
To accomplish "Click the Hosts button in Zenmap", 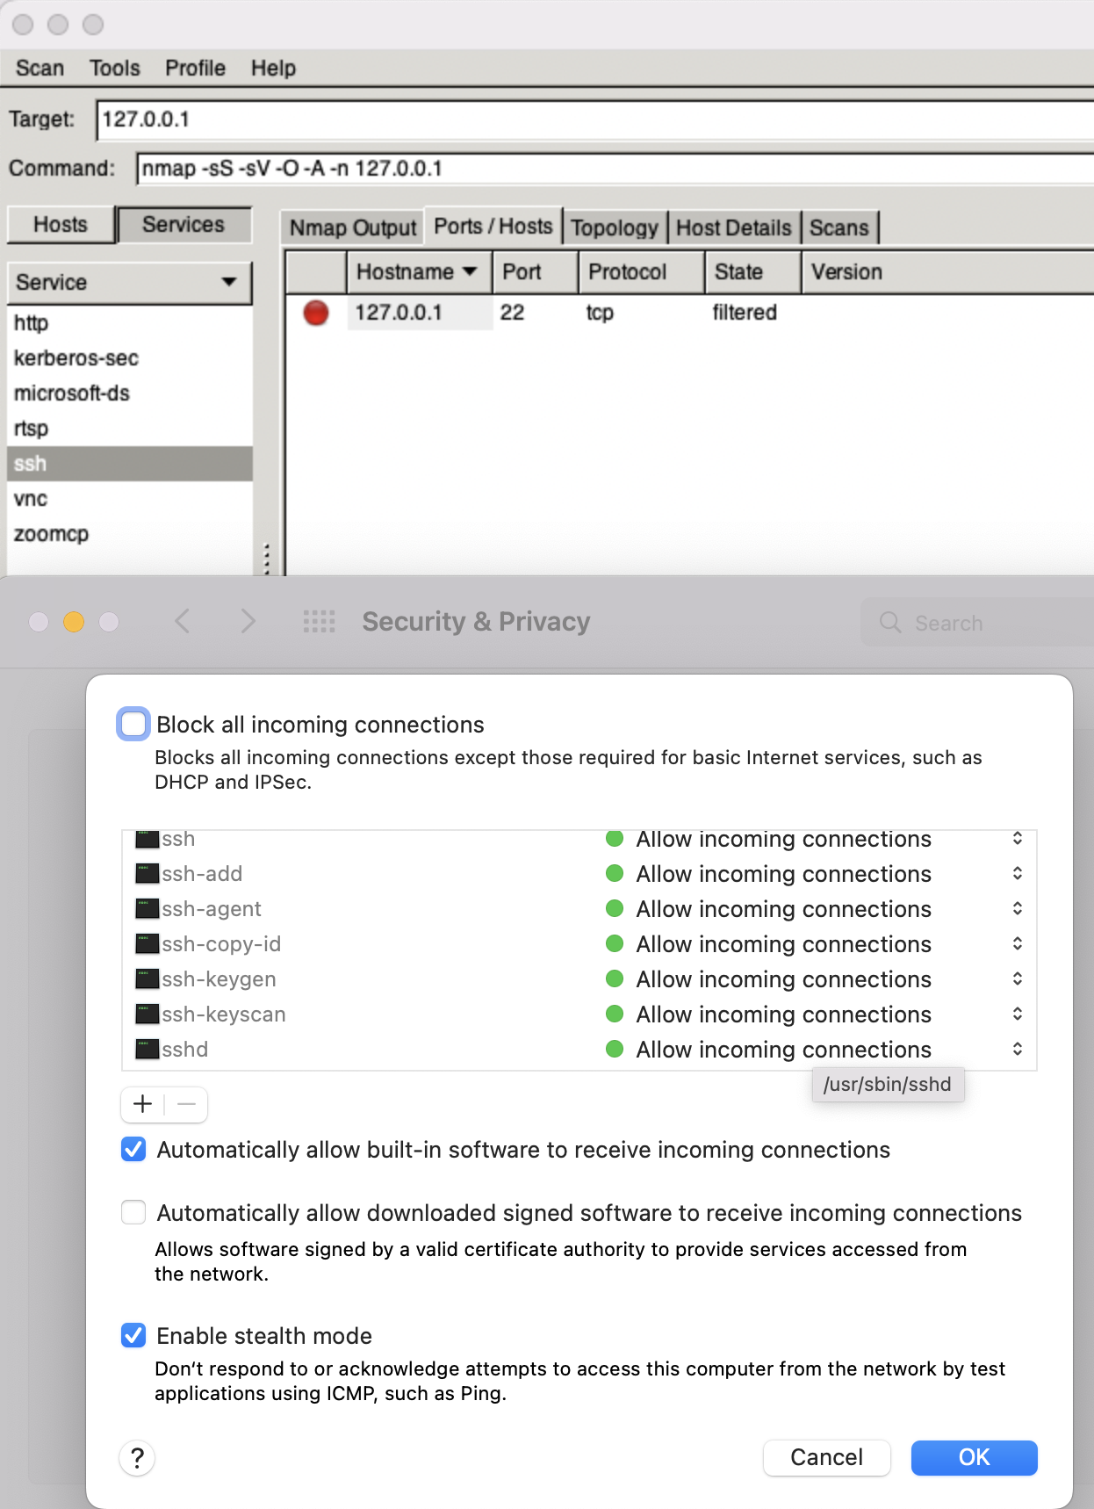I will 61,225.
